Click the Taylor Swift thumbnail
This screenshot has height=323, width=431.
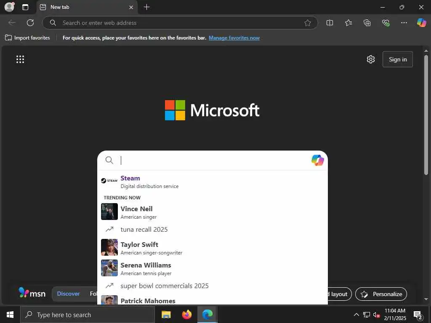click(x=109, y=247)
